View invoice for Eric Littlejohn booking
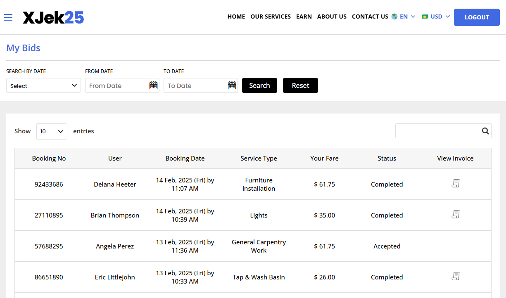506x298 pixels. [x=455, y=277]
